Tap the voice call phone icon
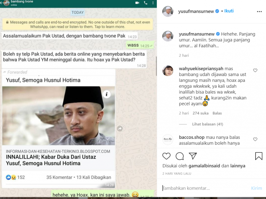Screen dimensions: 266x199 [145, 3]
